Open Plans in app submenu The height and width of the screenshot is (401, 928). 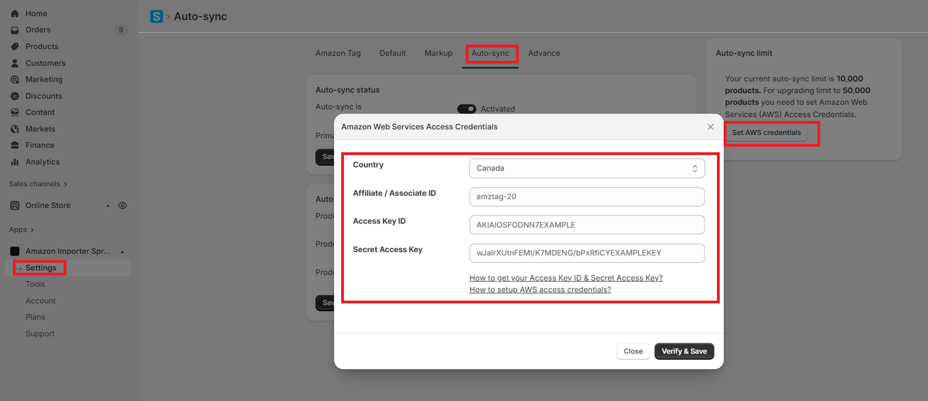(35, 317)
